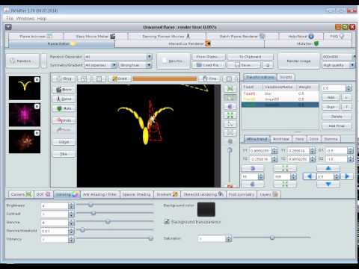Open the Camera tab
Screen dimensions: 359x269
point(21,194)
